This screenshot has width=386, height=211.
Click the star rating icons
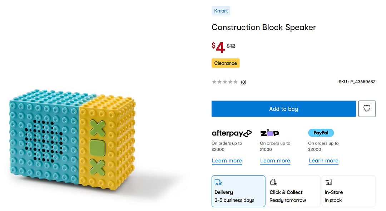pos(225,82)
